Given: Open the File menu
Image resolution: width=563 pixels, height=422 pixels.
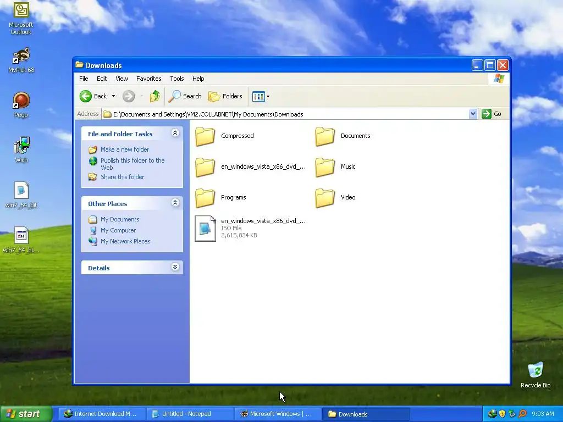Looking at the screenshot, I should point(84,79).
